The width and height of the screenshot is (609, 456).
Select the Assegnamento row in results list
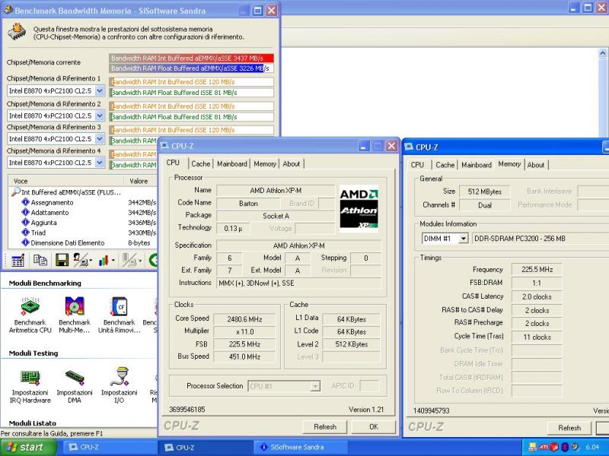82,202
